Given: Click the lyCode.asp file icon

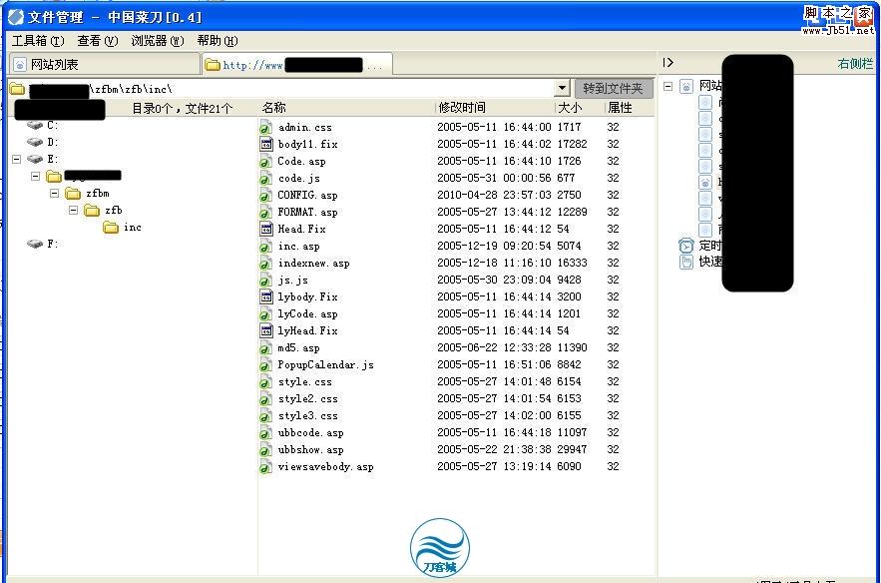Looking at the screenshot, I should pos(265,314).
